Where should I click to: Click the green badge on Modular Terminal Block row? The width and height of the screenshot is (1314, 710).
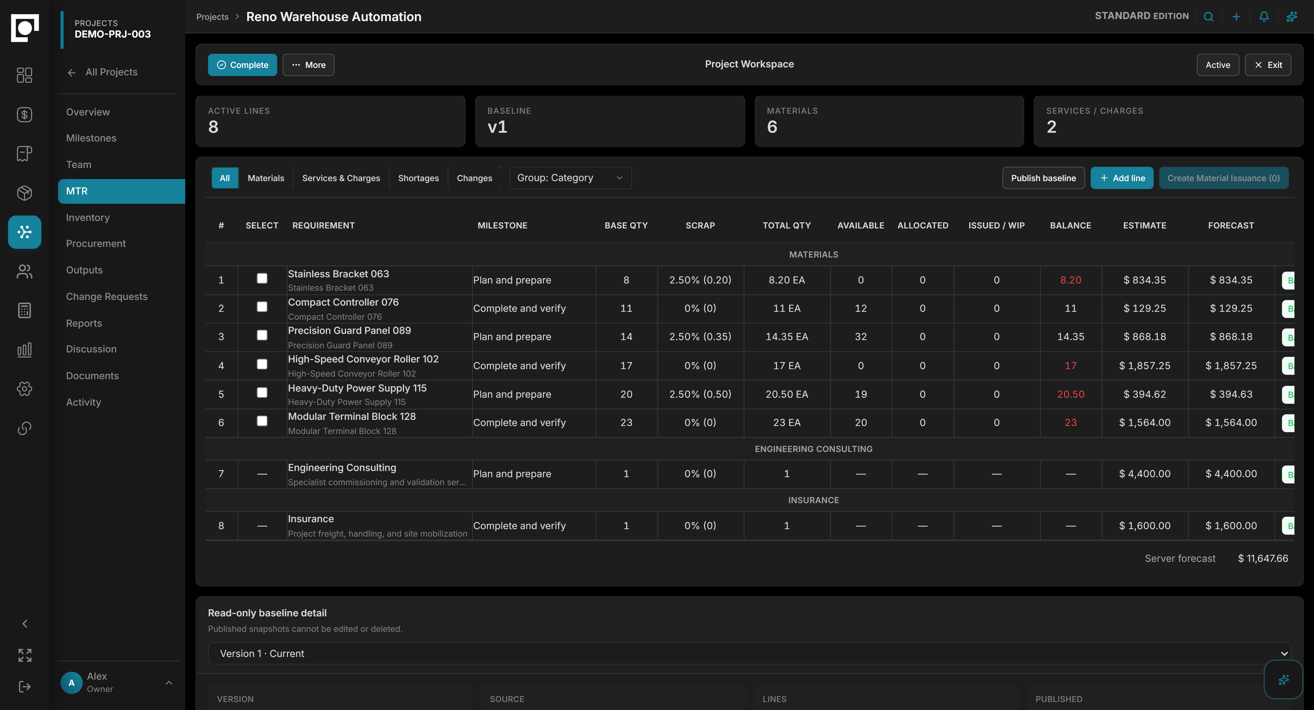coord(1289,423)
